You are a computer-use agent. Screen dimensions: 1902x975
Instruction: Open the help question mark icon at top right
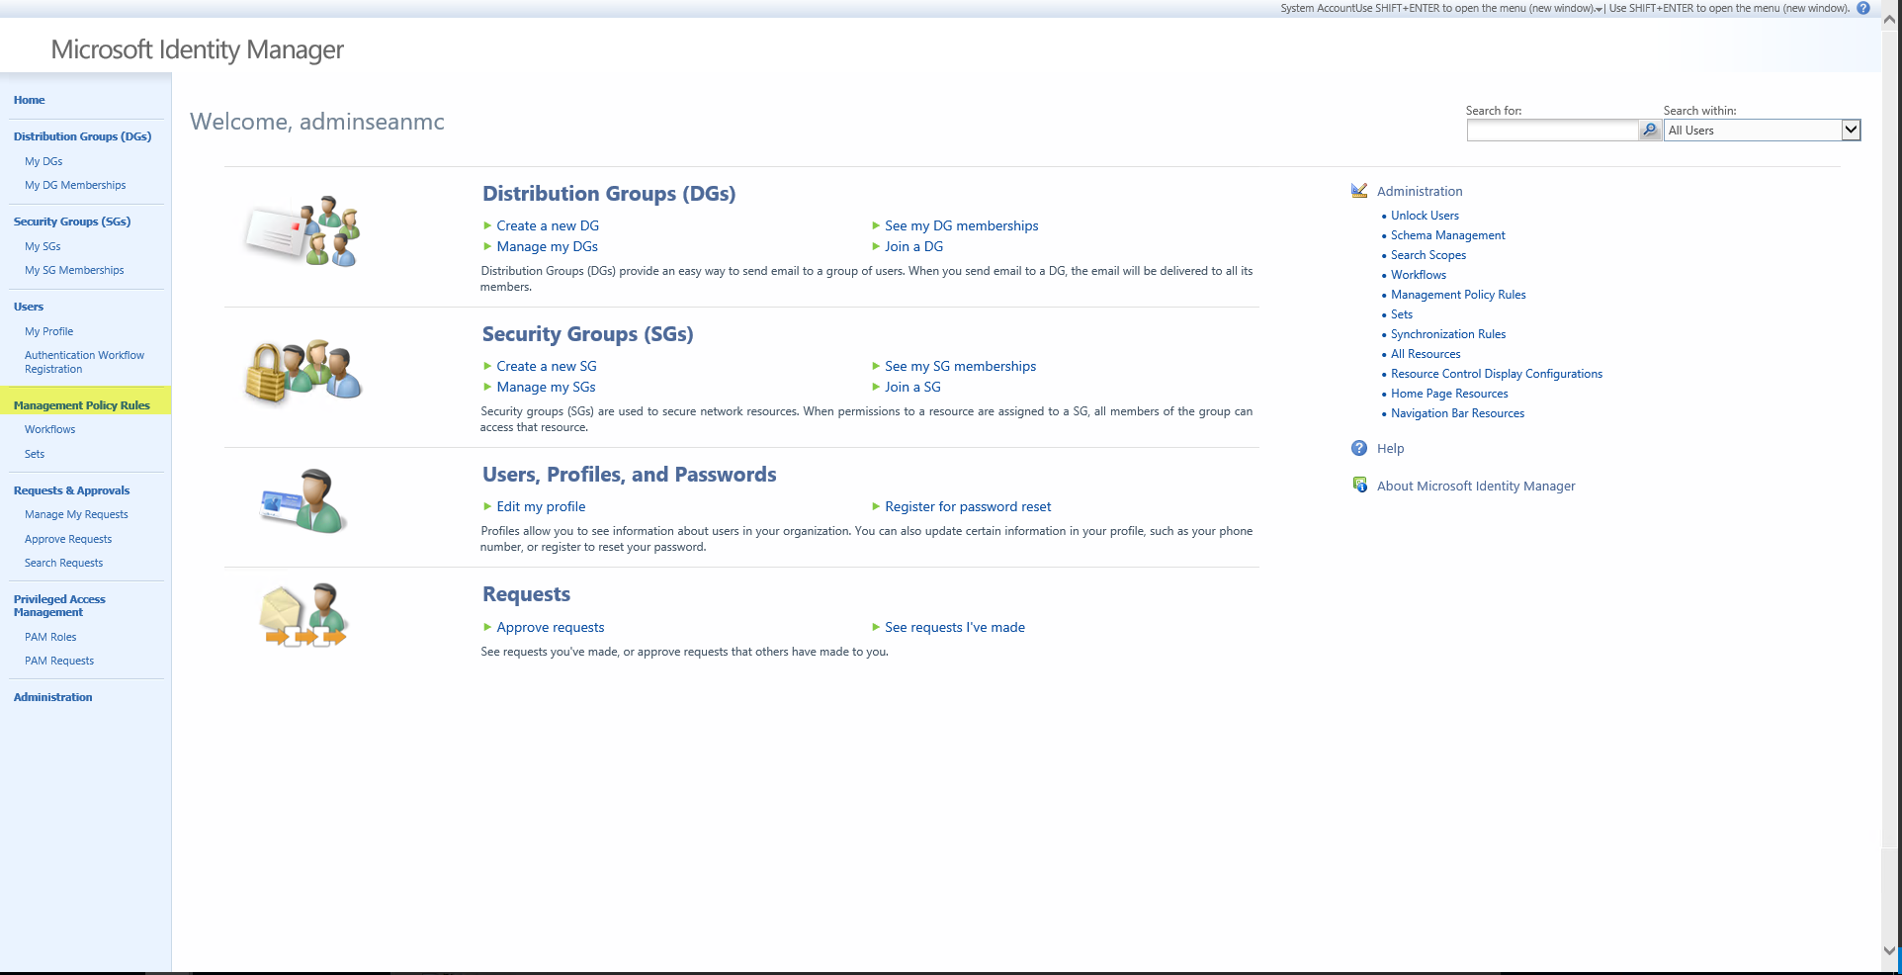tap(1863, 8)
